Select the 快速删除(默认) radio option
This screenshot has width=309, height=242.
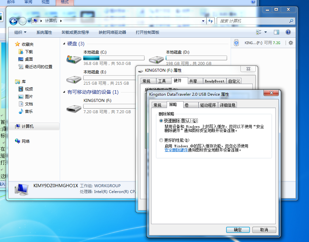[161, 121]
